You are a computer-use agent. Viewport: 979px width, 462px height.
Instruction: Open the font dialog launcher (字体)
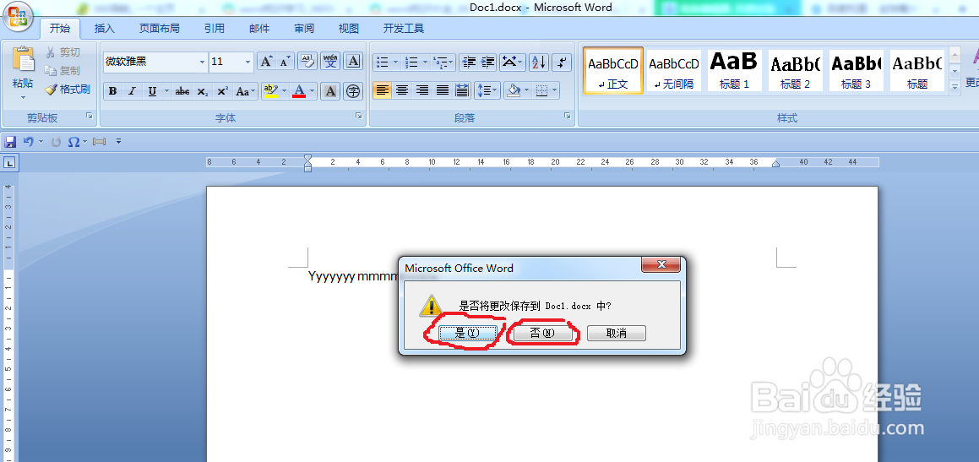pyautogui.click(x=359, y=116)
